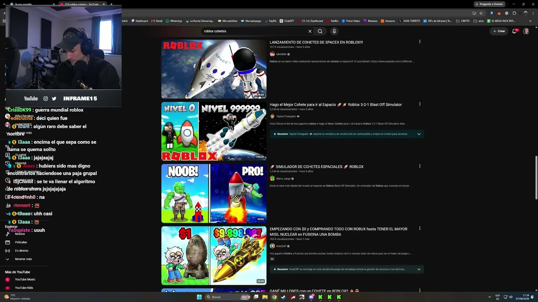The image size is (538, 302).
Task: Open 'En directo' in the sidebar
Action: (x=22, y=251)
